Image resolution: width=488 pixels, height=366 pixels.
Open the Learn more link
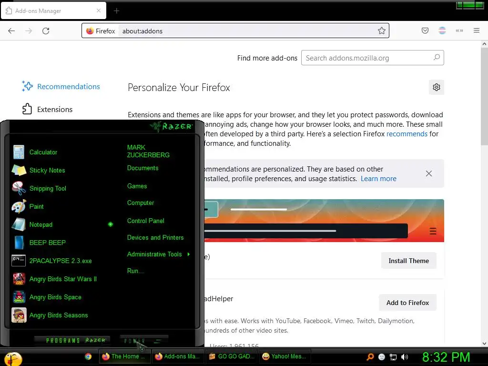pos(378,179)
